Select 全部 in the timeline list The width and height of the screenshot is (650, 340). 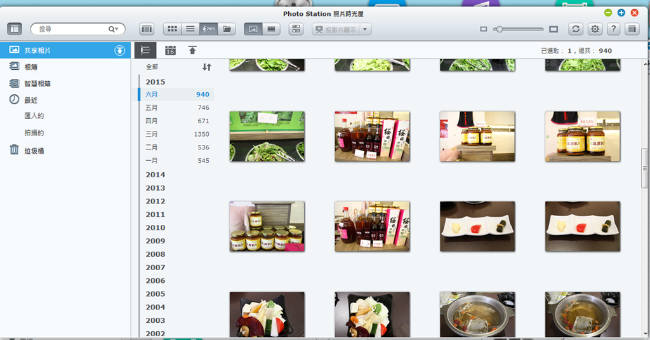[152, 67]
